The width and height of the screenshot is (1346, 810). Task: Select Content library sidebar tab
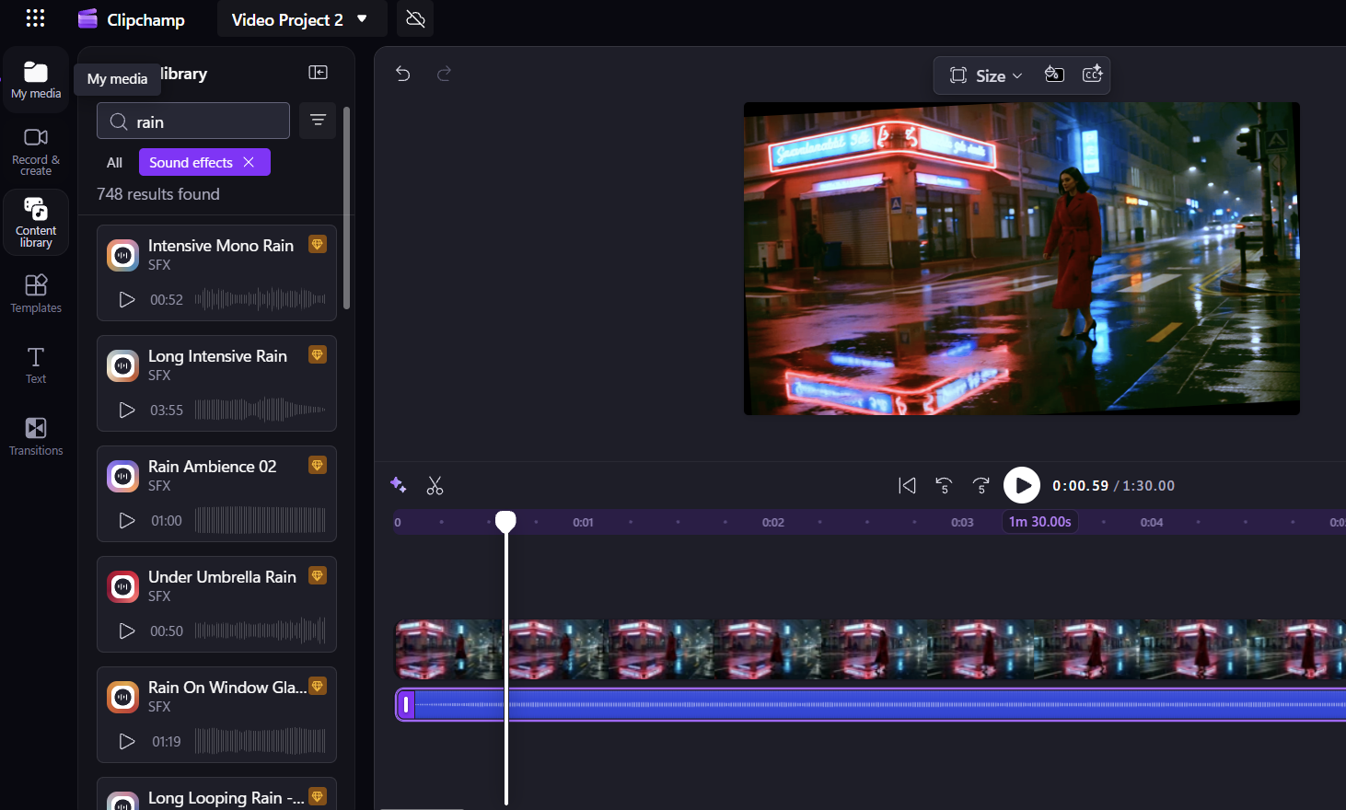tap(36, 222)
